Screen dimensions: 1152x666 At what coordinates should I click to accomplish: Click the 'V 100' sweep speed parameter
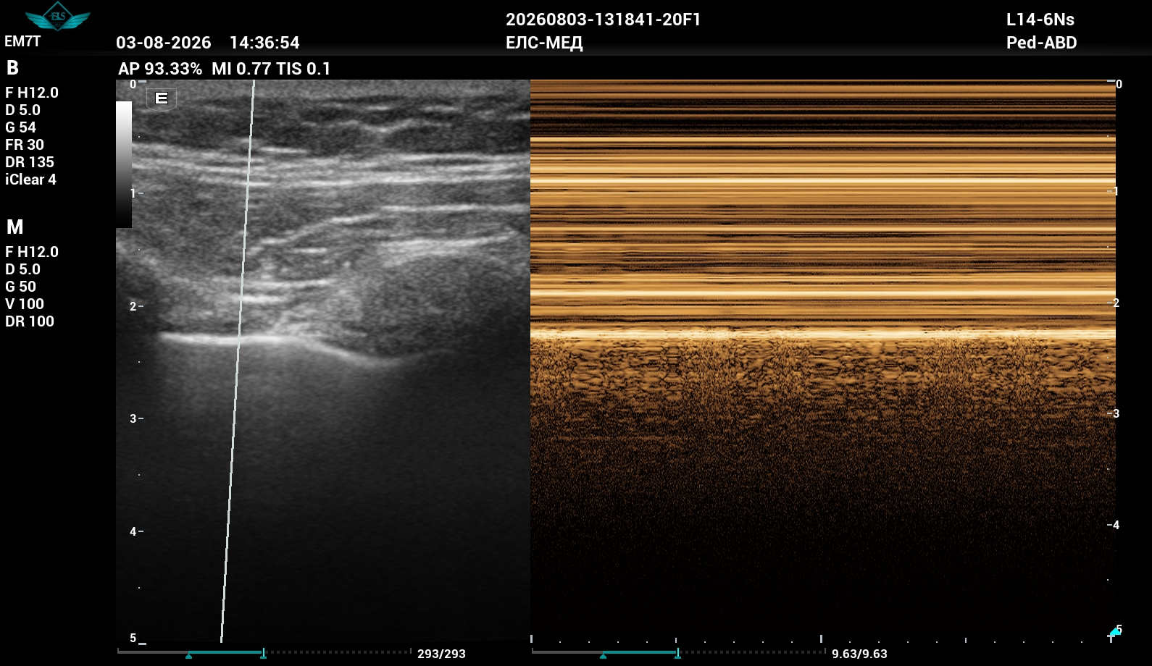(25, 304)
